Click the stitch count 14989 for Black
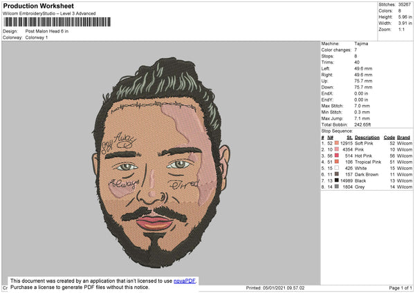This screenshot has width=415, height=293. (x=347, y=180)
